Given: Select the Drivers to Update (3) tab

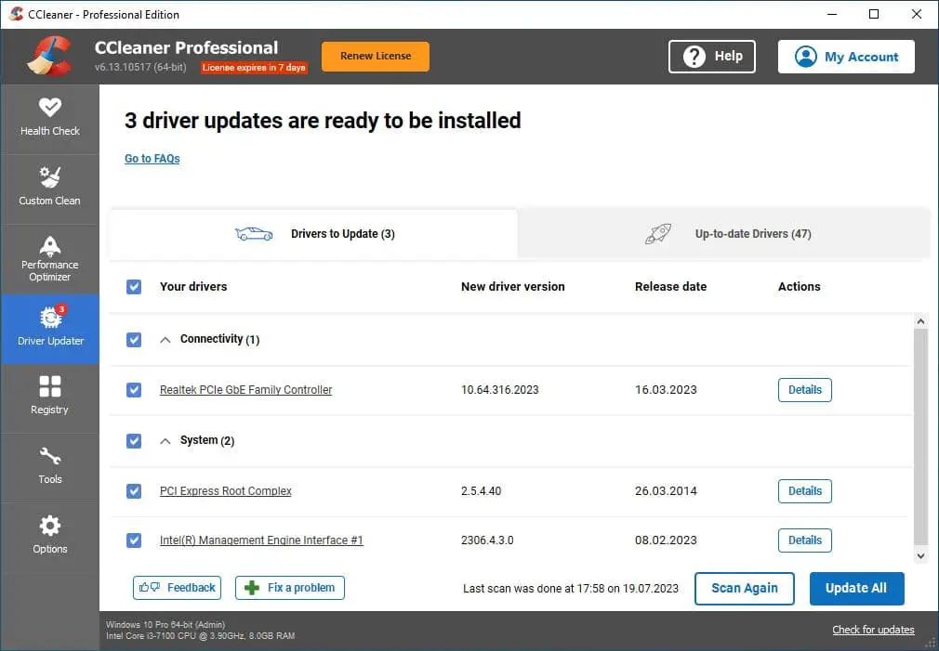Looking at the screenshot, I should (314, 234).
